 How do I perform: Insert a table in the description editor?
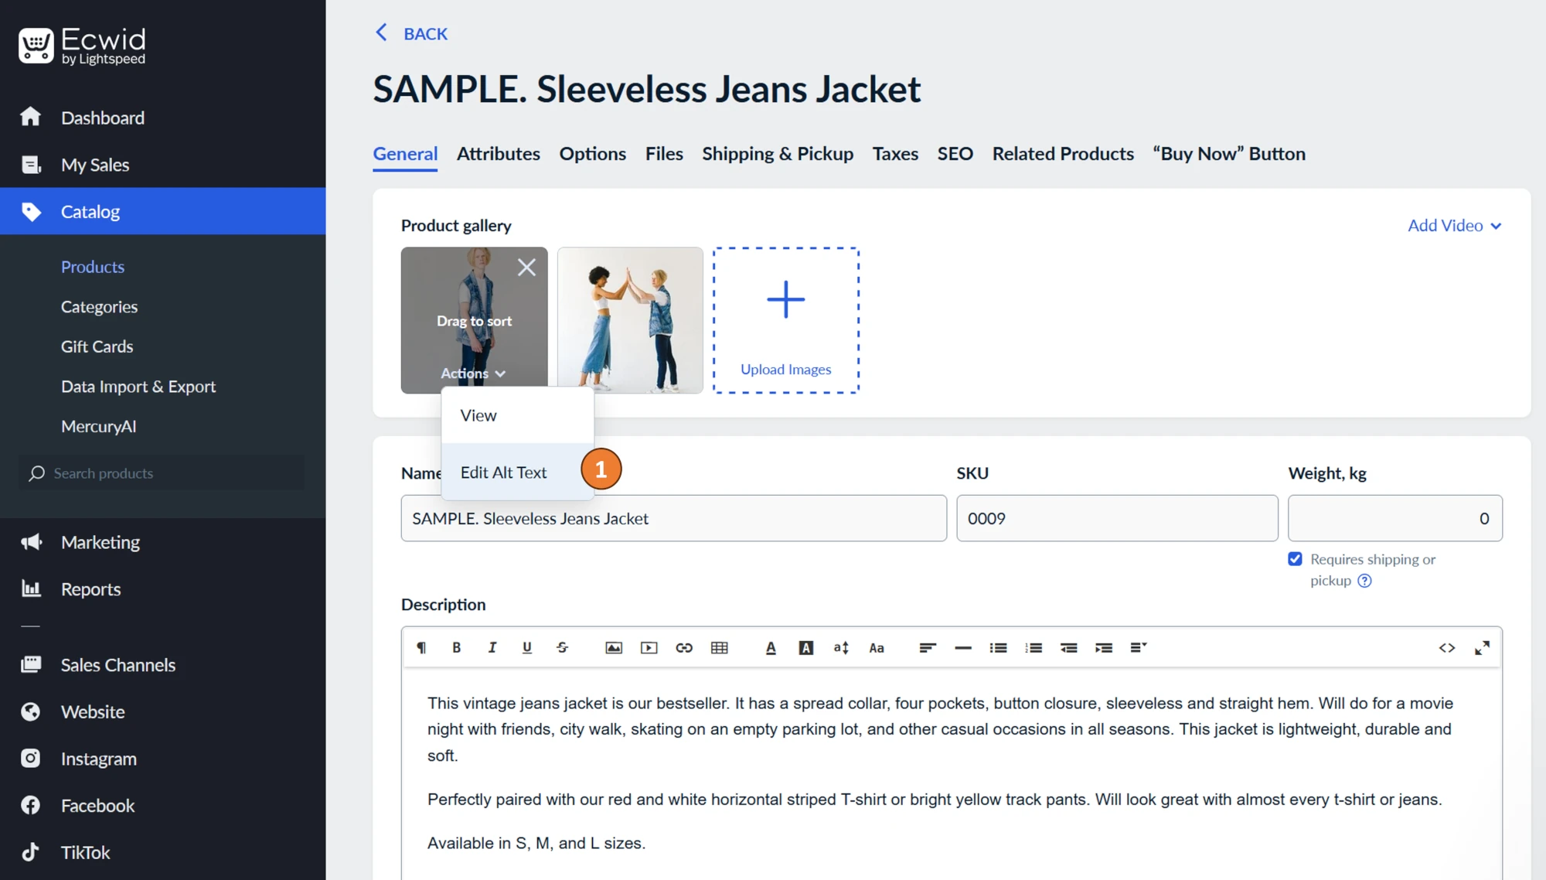pyautogui.click(x=720, y=647)
